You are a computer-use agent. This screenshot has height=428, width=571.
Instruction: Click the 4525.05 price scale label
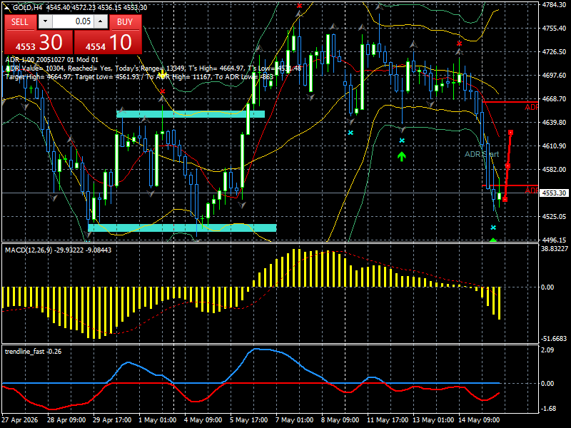pos(554,216)
